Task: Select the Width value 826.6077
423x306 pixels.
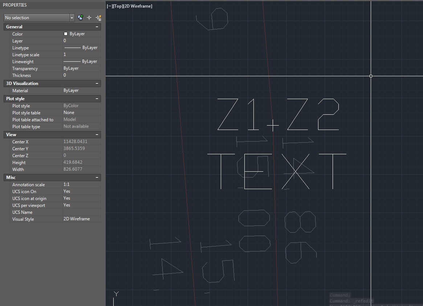Action: click(x=73, y=169)
